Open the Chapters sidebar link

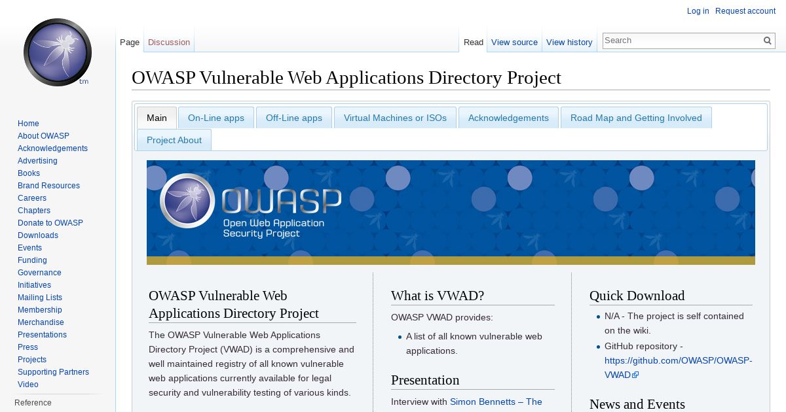pos(34,211)
